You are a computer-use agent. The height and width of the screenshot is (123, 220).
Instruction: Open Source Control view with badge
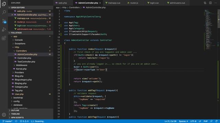click(4, 21)
